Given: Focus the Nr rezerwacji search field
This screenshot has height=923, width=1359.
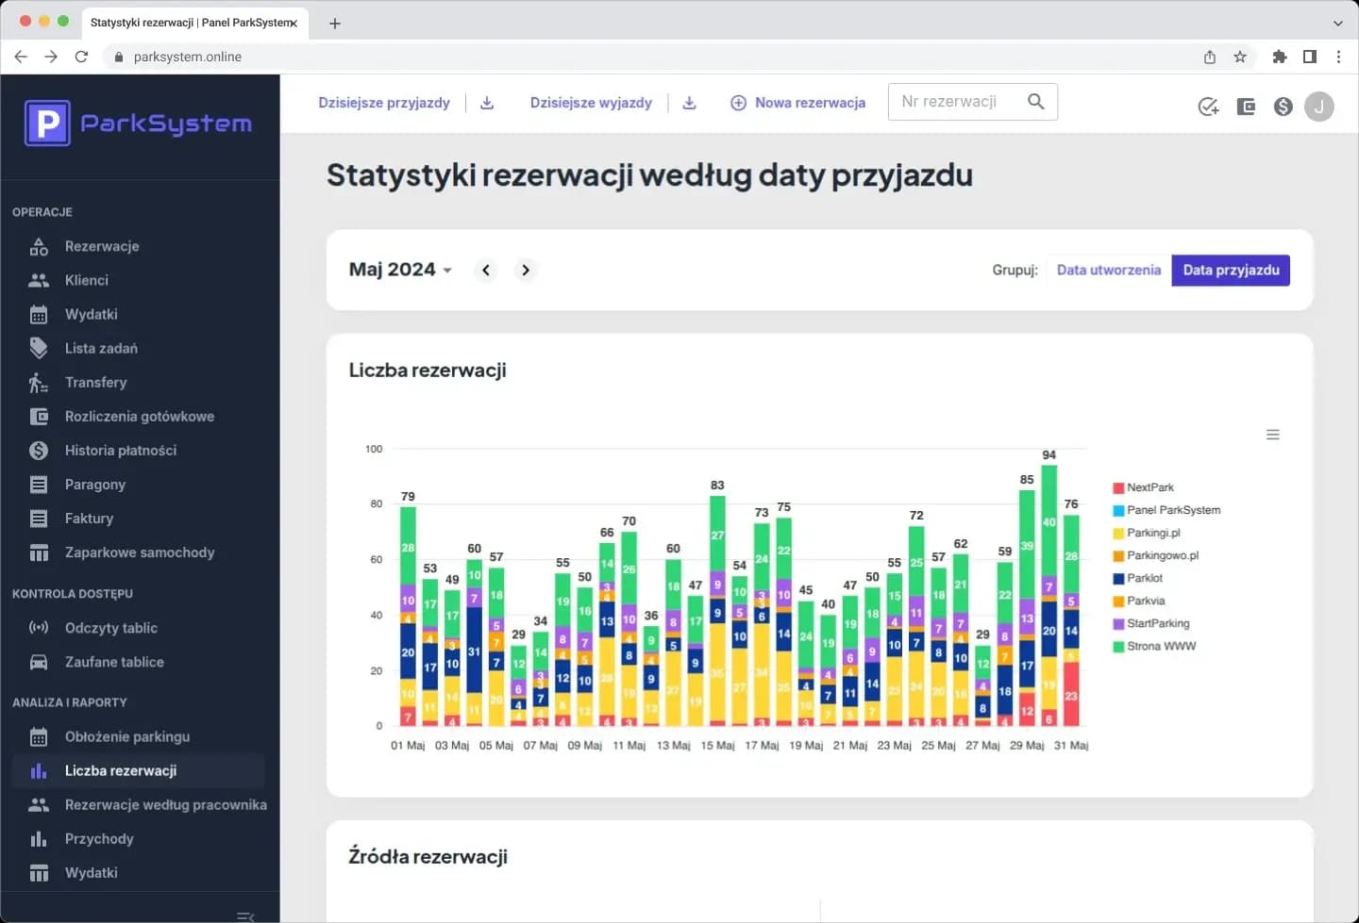Looking at the screenshot, I should pyautogui.click(x=973, y=102).
